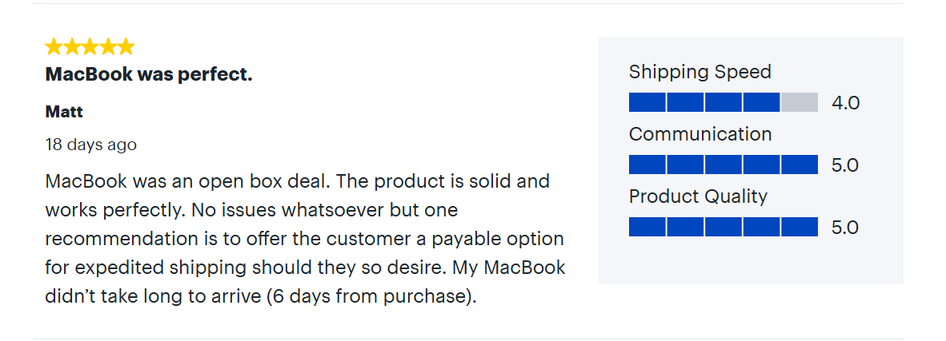946x341 pixels.
Task: Click the middle segment of the Communication bar
Action: pyautogui.click(x=724, y=165)
